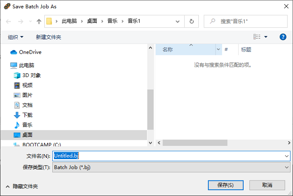293x196 pixels.
Task: Click the file list scroll right arrow
Action: [289, 143]
